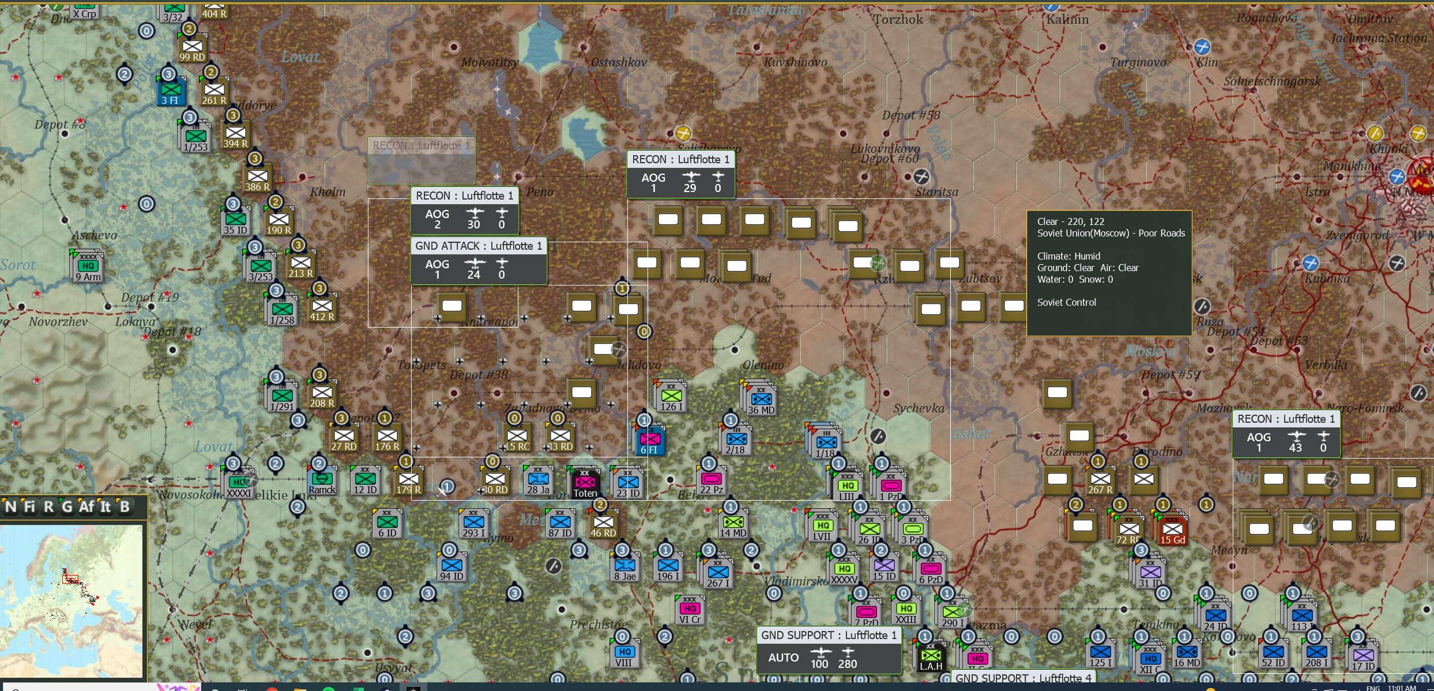Select the VI Cr HQ counter
This screenshot has width=1434, height=691.
690,610
